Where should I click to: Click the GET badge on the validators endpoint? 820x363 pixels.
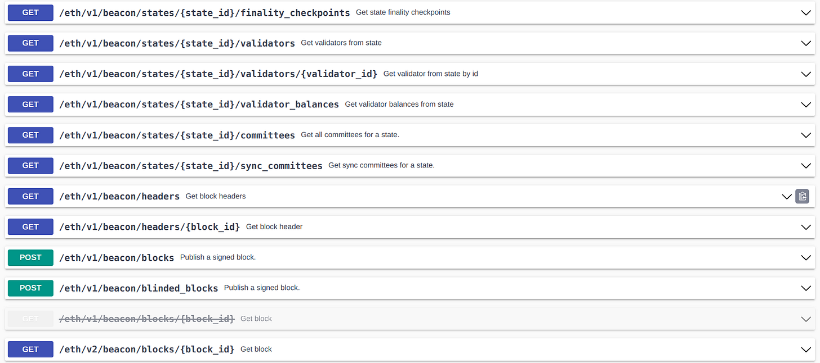tap(30, 43)
